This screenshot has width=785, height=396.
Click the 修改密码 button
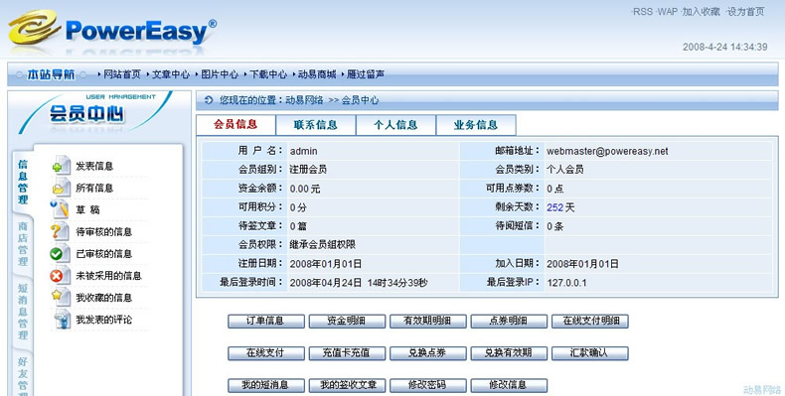(x=428, y=385)
